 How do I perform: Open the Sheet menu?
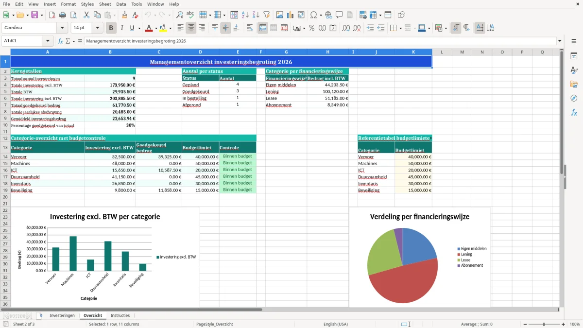pos(105,4)
